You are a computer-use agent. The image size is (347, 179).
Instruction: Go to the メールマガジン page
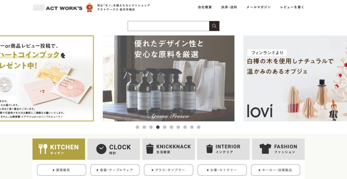[x=259, y=7]
